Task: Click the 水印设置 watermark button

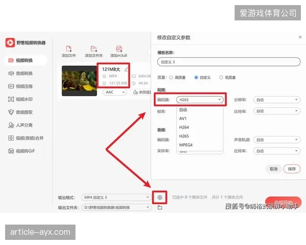Action: [142, 92]
